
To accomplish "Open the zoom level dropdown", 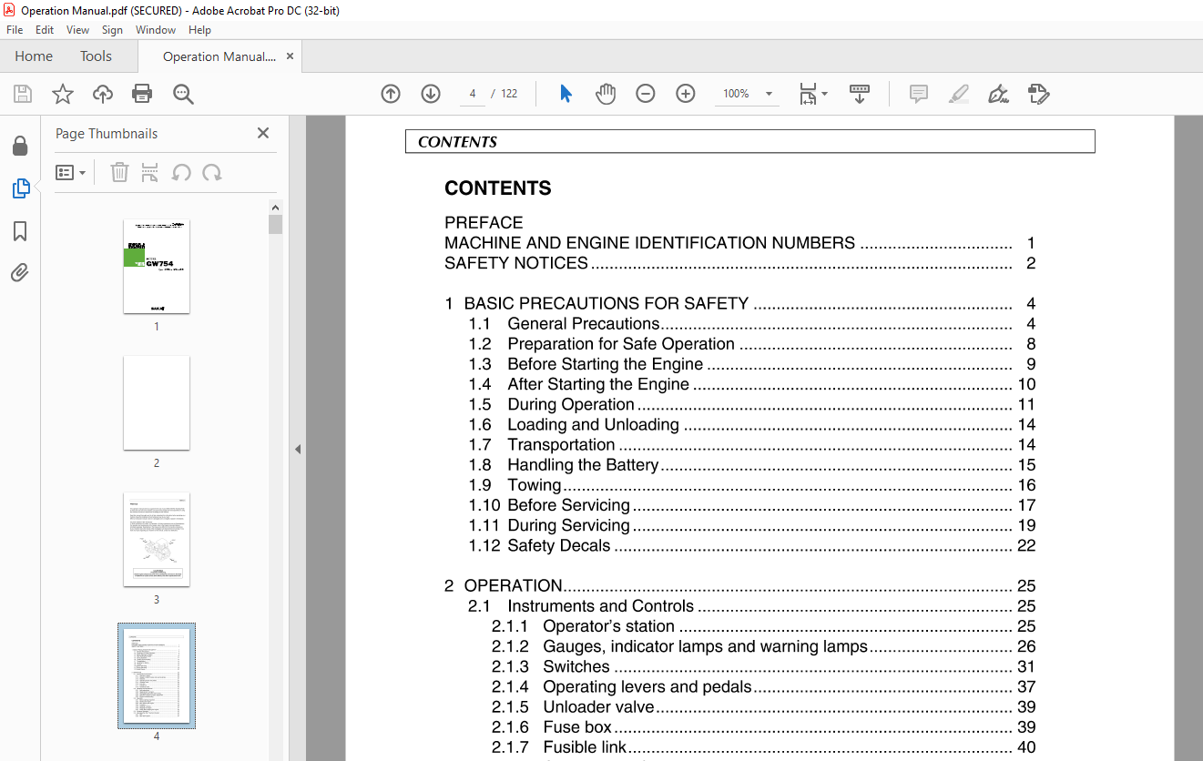I will [x=769, y=94].
